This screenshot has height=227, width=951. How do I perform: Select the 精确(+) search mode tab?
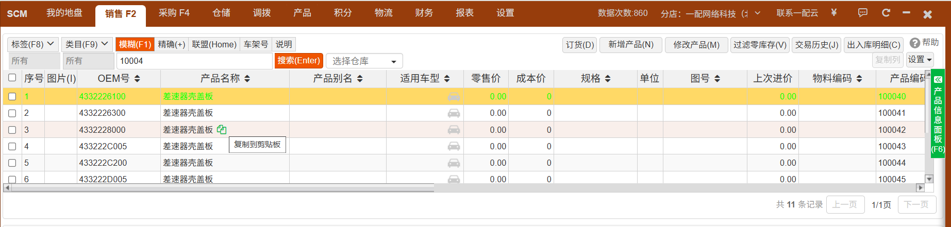click(171, 45)
